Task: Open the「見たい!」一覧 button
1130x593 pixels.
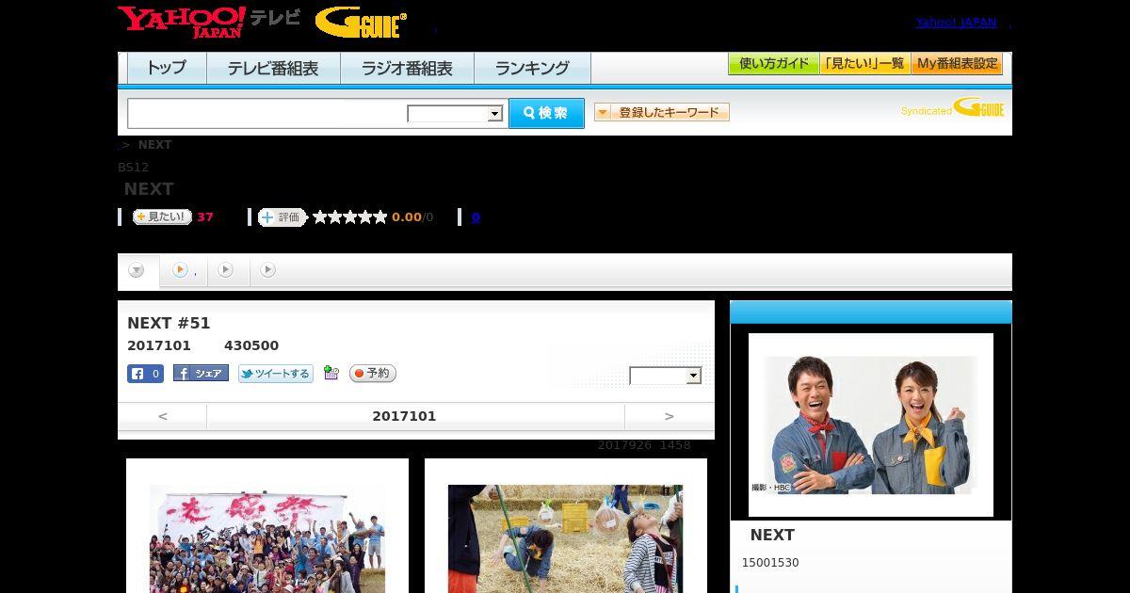Action: pos(864,64)
